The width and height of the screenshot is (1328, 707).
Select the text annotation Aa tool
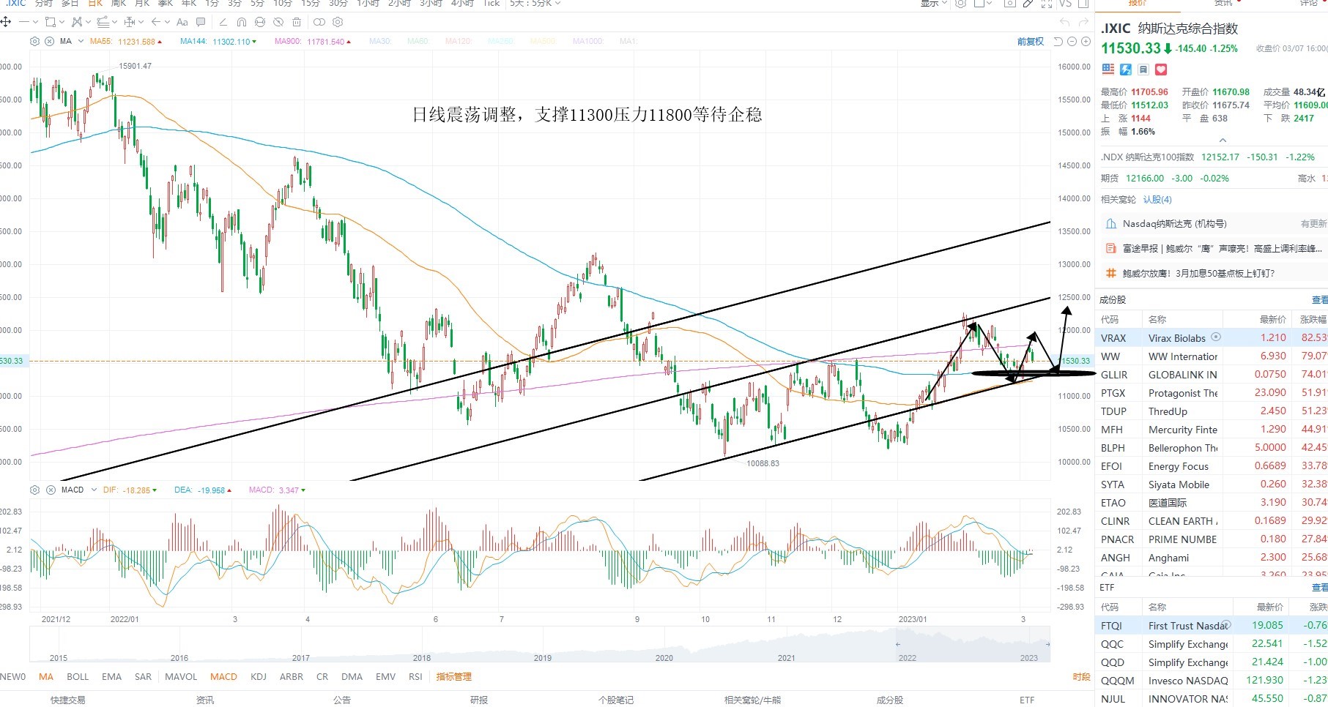pyautogui.click(x=182, y=22)
